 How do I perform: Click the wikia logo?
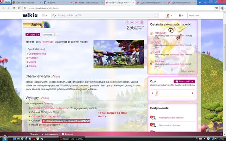30,15
